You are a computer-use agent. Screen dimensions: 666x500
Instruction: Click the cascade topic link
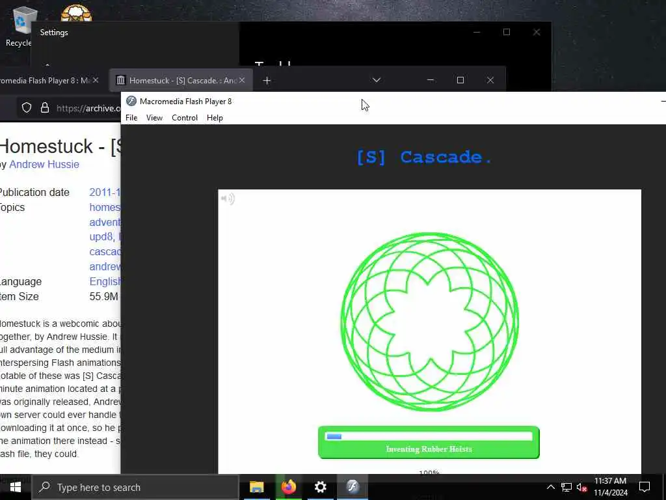pos(105,252)
